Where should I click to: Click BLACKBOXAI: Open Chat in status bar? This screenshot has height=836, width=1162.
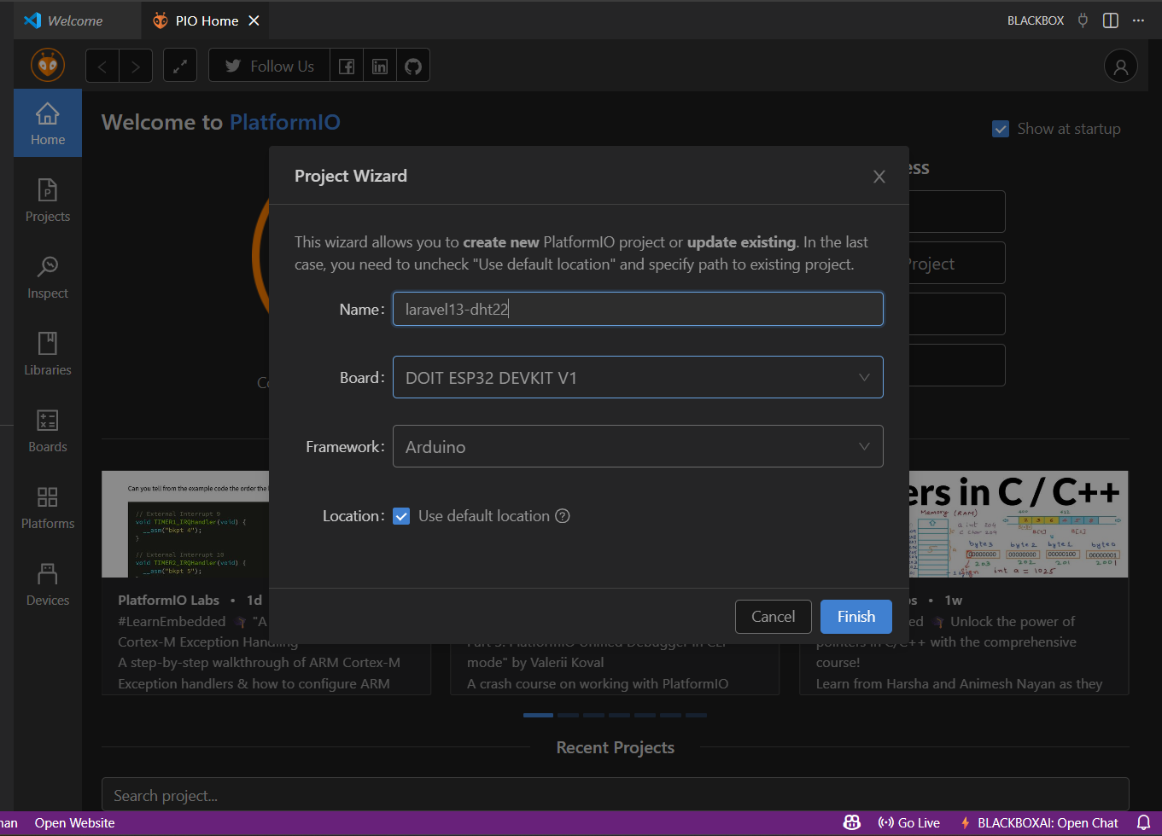pyautogui.click(x=1039, y=822)
